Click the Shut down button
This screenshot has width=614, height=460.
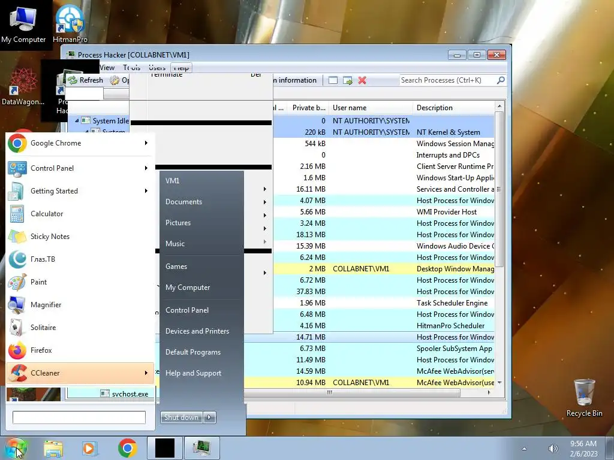(181, 417)
